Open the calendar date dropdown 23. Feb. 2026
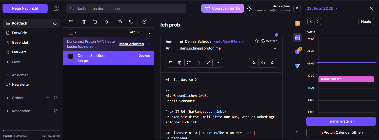Viewport: 379px width, 140px height. (x=322, y=8)
